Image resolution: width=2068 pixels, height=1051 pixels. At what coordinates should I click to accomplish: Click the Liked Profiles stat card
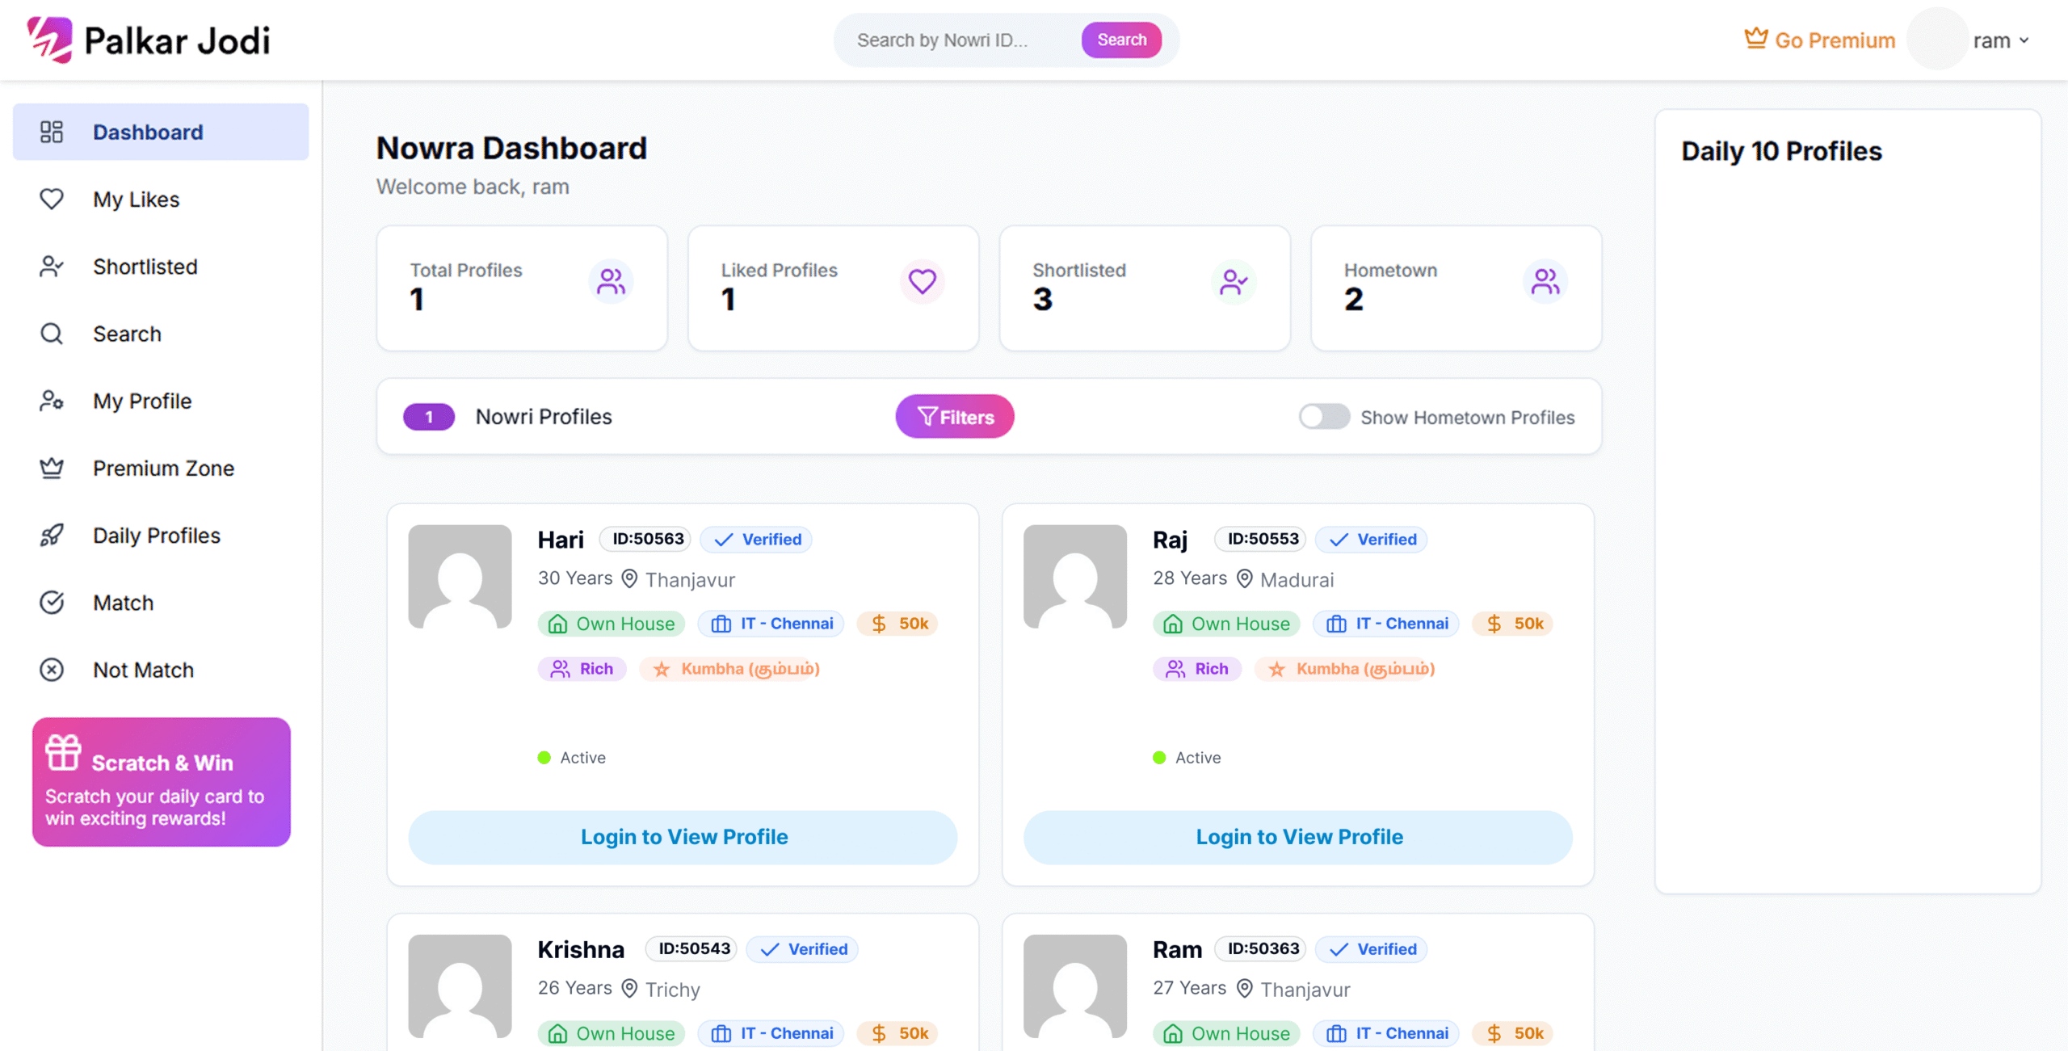(x=833, y=288)
